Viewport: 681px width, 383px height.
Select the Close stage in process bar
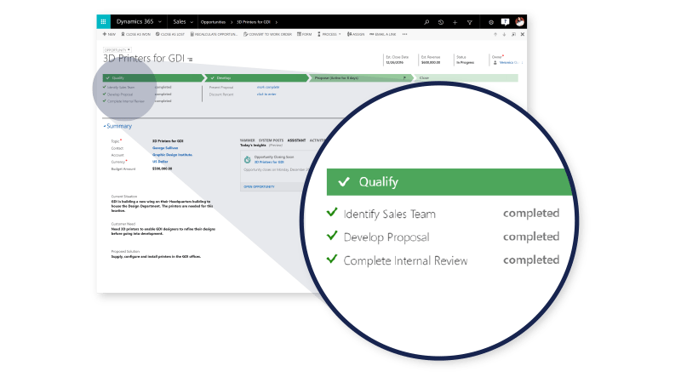pos(466,78)
